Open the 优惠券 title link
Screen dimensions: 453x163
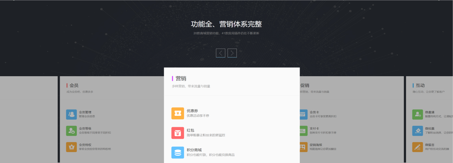pos(192,111)
